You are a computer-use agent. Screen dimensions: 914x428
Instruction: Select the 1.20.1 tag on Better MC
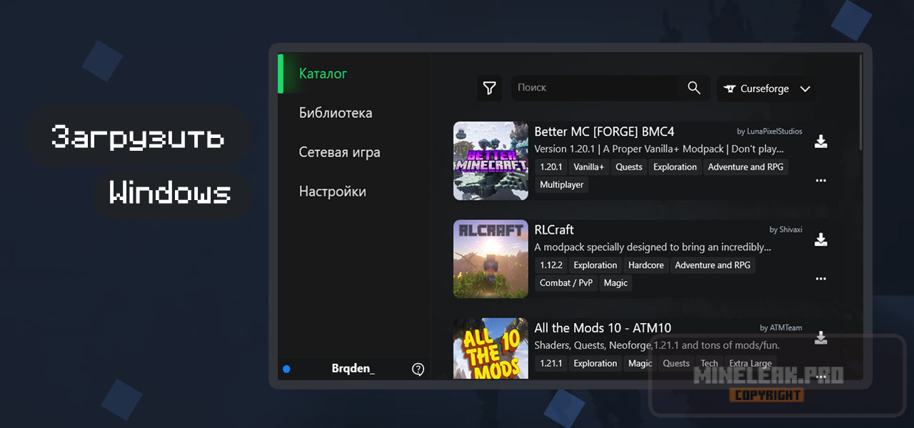pos(551,167)
